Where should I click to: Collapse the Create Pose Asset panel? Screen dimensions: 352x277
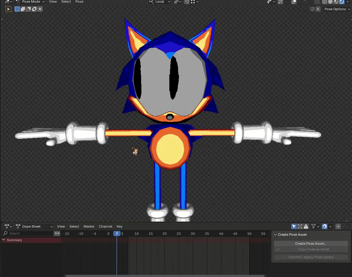coord(275,234)
